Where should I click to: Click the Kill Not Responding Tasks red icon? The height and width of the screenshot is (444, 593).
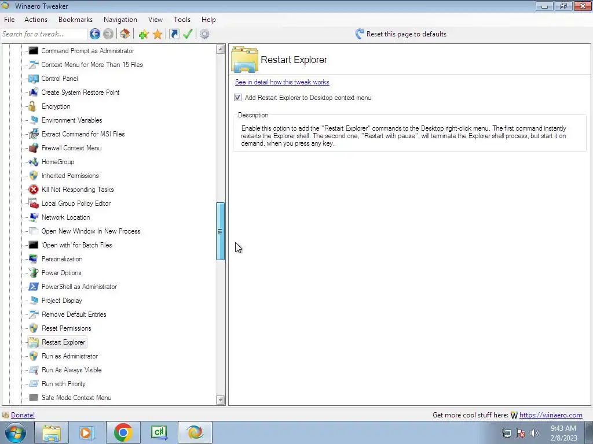(x=34, y=190)
